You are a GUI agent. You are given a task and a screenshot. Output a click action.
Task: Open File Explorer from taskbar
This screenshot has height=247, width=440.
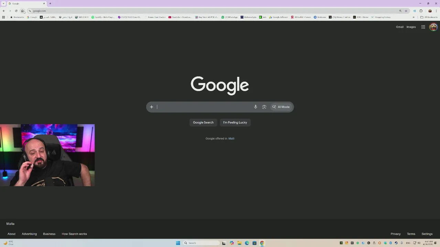(x=239, y=243)
